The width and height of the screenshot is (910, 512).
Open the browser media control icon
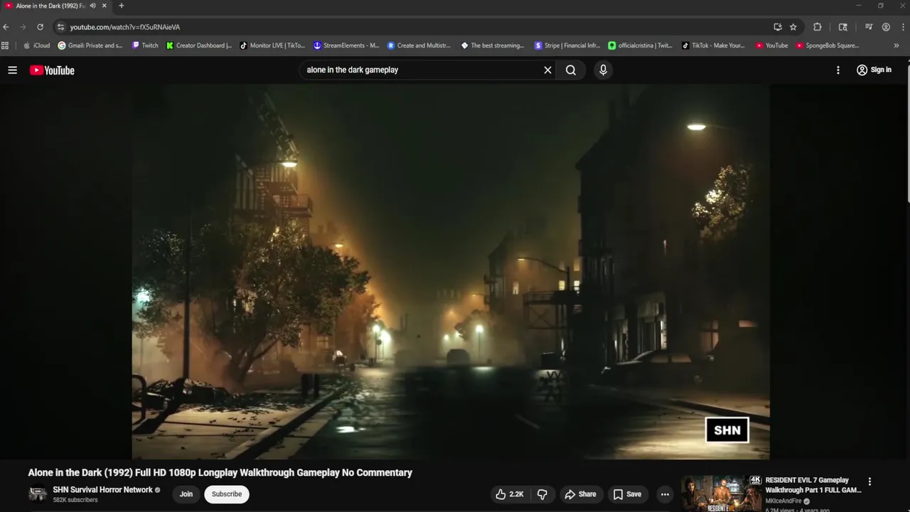coord(869,27)
